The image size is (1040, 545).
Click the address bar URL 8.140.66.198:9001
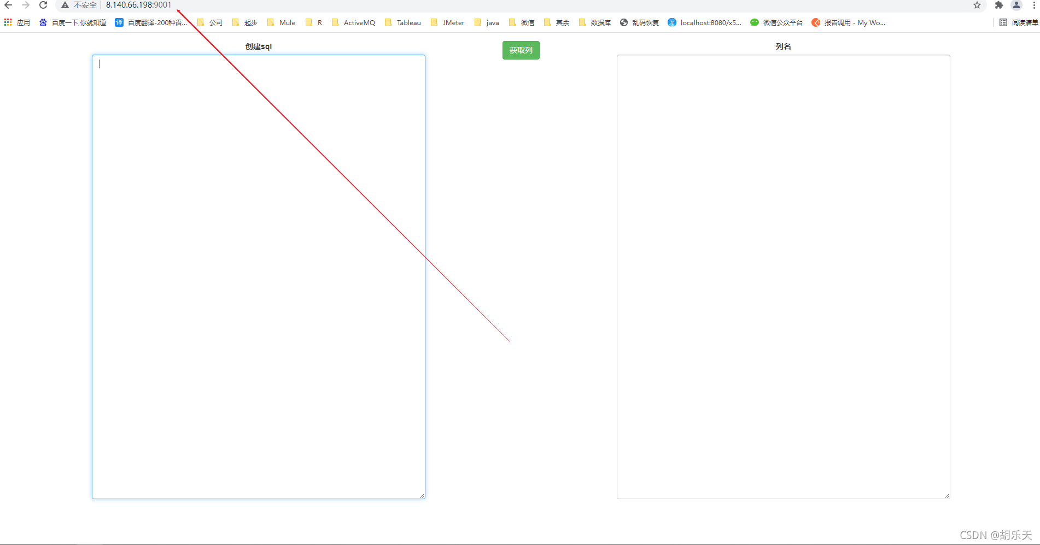pyautogui.click(x=138, y=5)
